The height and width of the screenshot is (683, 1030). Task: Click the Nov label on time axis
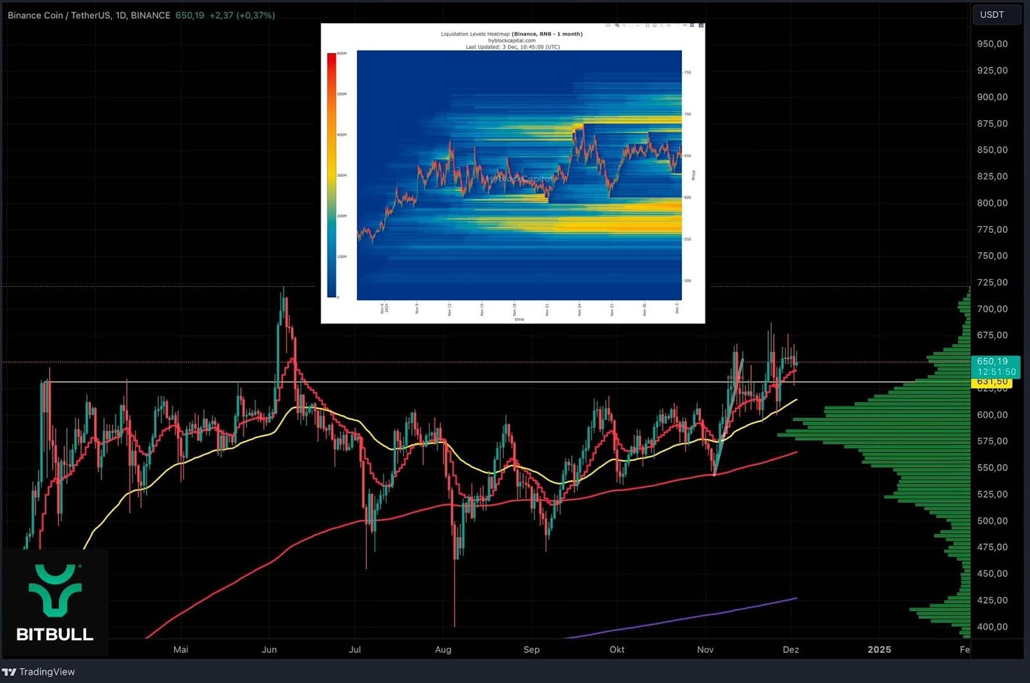click(705, 650)
